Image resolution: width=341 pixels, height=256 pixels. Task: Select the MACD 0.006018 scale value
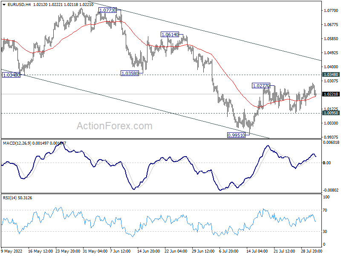pos(331,143)
